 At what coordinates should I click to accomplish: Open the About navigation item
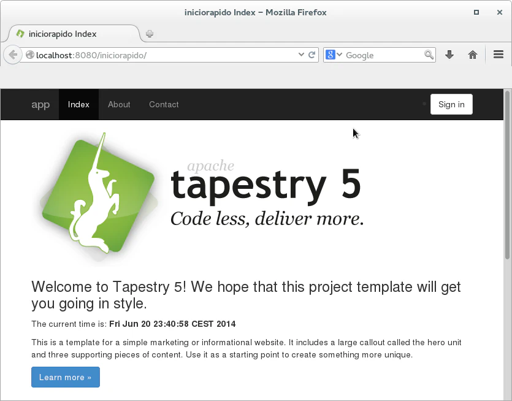[119, 104]
